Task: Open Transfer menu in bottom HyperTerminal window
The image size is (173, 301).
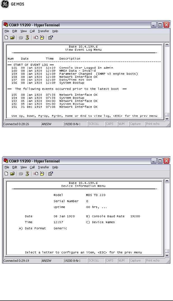Action: [x=43, y=167]
